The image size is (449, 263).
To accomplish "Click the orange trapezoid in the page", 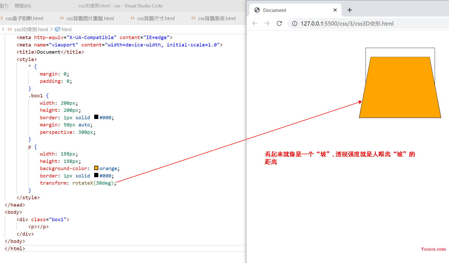I will click(x=400, y=87).
